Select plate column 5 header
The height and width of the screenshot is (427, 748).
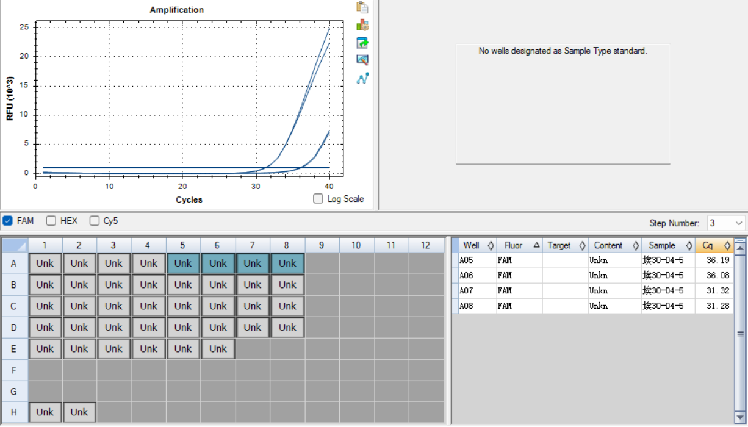click(183, 245)
